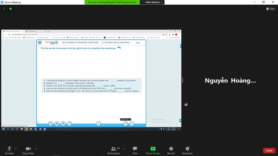
Task: Click taskbar search icon in shared screen
Action: point(8,129)
